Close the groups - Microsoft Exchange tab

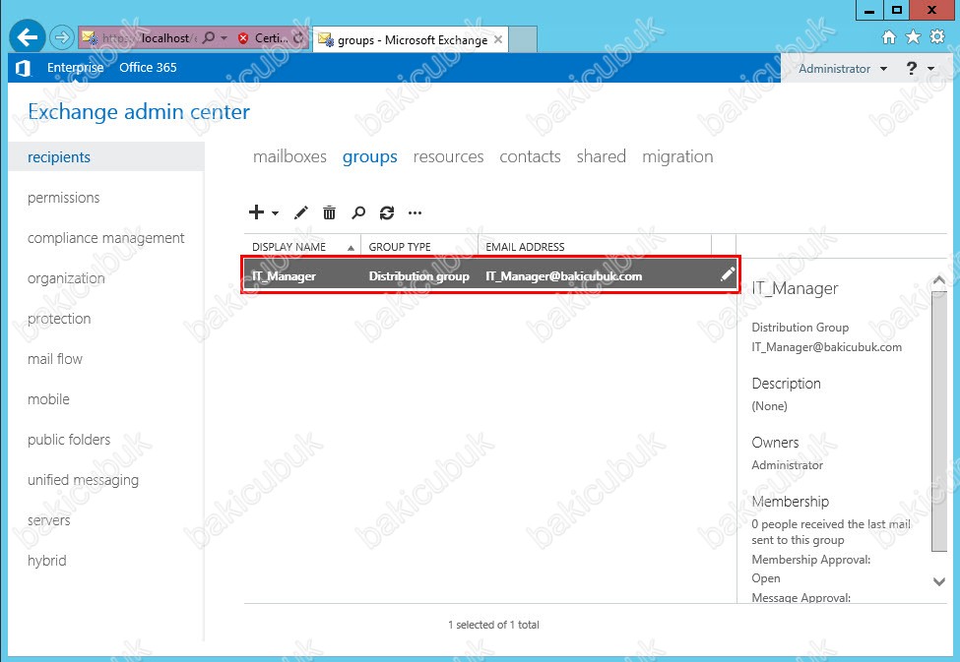(498, 39)
